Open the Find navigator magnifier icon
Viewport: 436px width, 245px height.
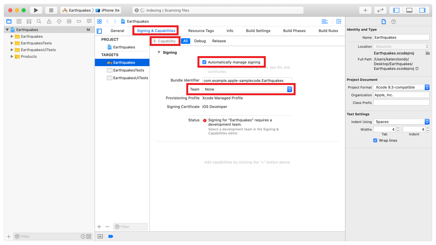click(x=39, y=21)
